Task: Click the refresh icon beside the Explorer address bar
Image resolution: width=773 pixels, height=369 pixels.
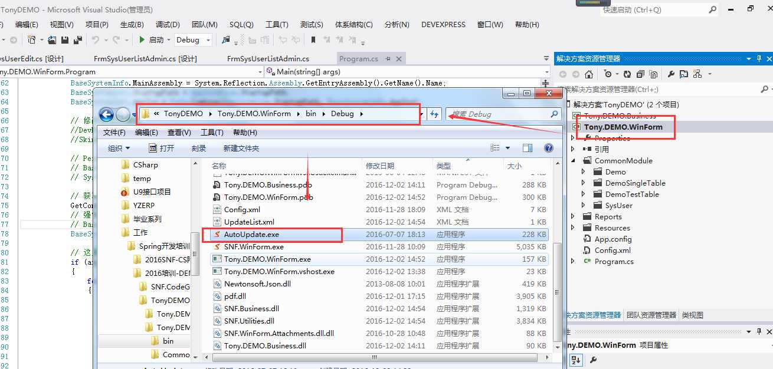Action: click(x=434, y=114)
